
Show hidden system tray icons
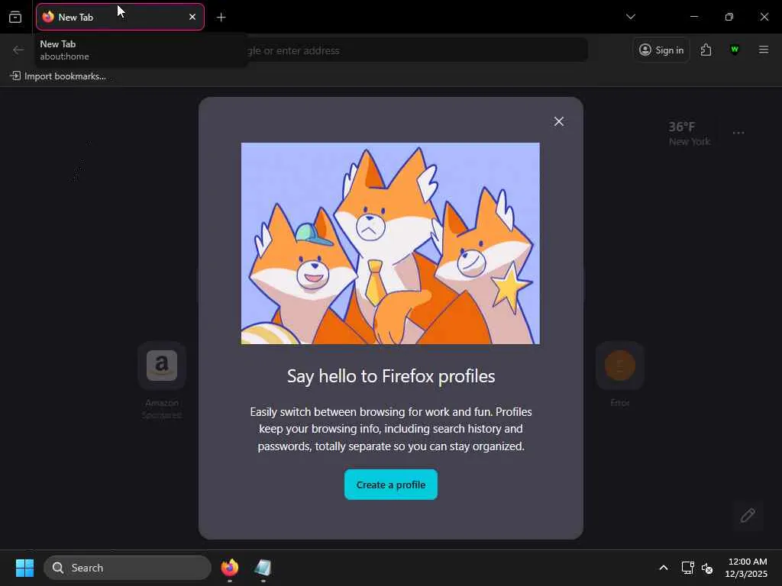664,568
